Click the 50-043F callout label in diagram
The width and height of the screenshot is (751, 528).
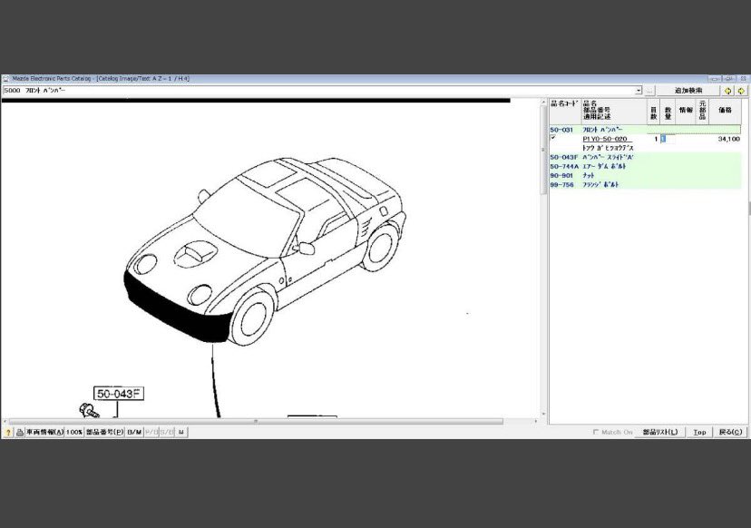point(118,394)
